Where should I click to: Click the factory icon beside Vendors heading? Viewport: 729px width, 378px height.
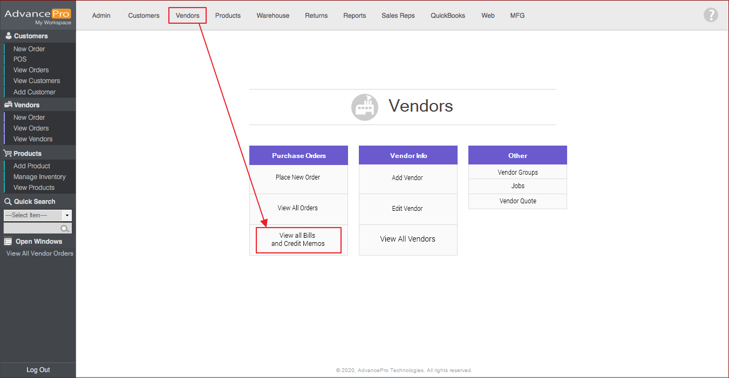click(365, 107)
